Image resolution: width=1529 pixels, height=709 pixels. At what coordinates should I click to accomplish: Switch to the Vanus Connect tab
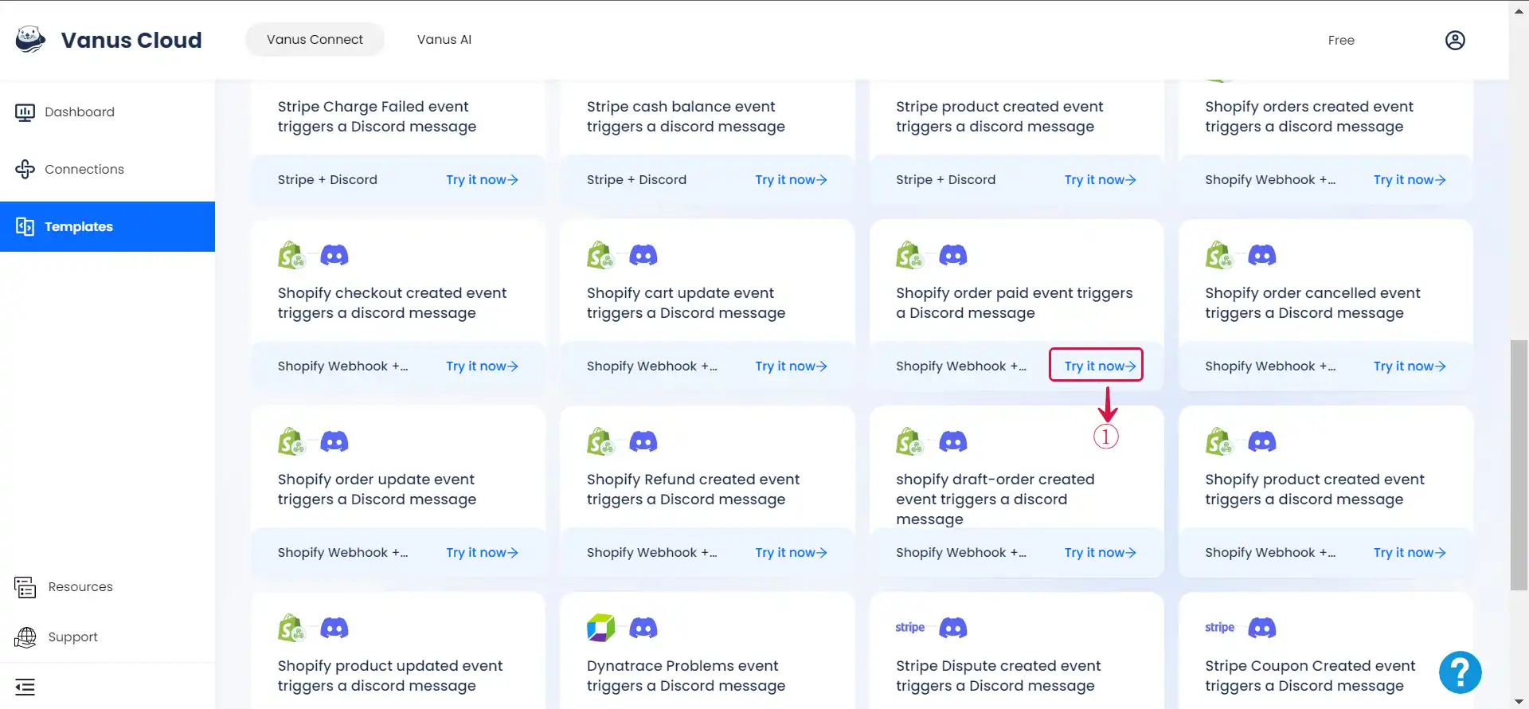pyautogui.click(x=315, y=40)
